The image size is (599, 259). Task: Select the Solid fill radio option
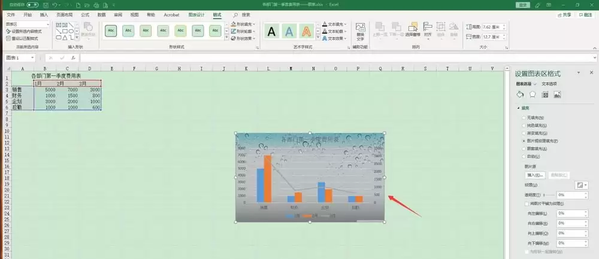pyautogui.click(x=524, y=125)
